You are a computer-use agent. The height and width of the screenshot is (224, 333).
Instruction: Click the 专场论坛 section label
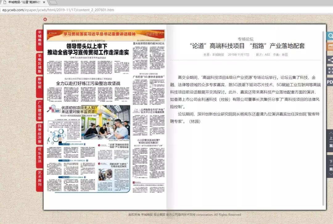(245, 39)
